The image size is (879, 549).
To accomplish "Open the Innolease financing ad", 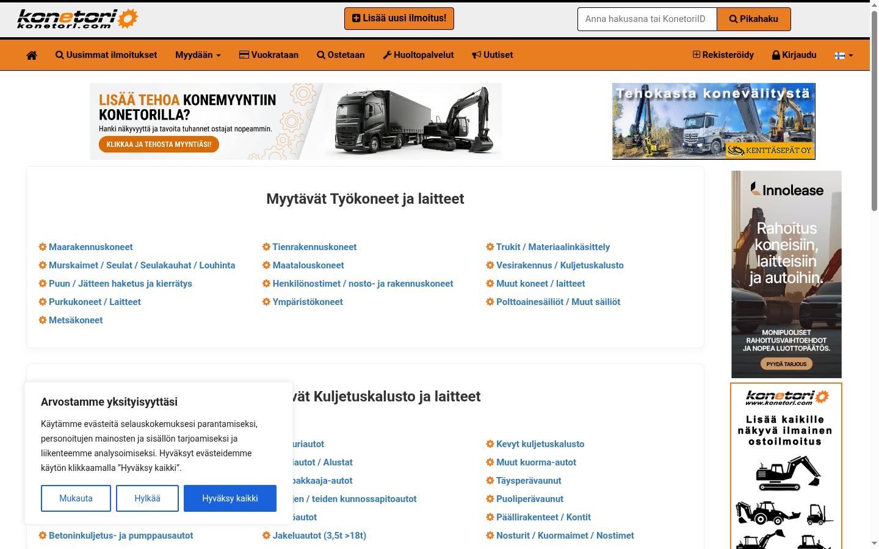I will pos(786,274).
